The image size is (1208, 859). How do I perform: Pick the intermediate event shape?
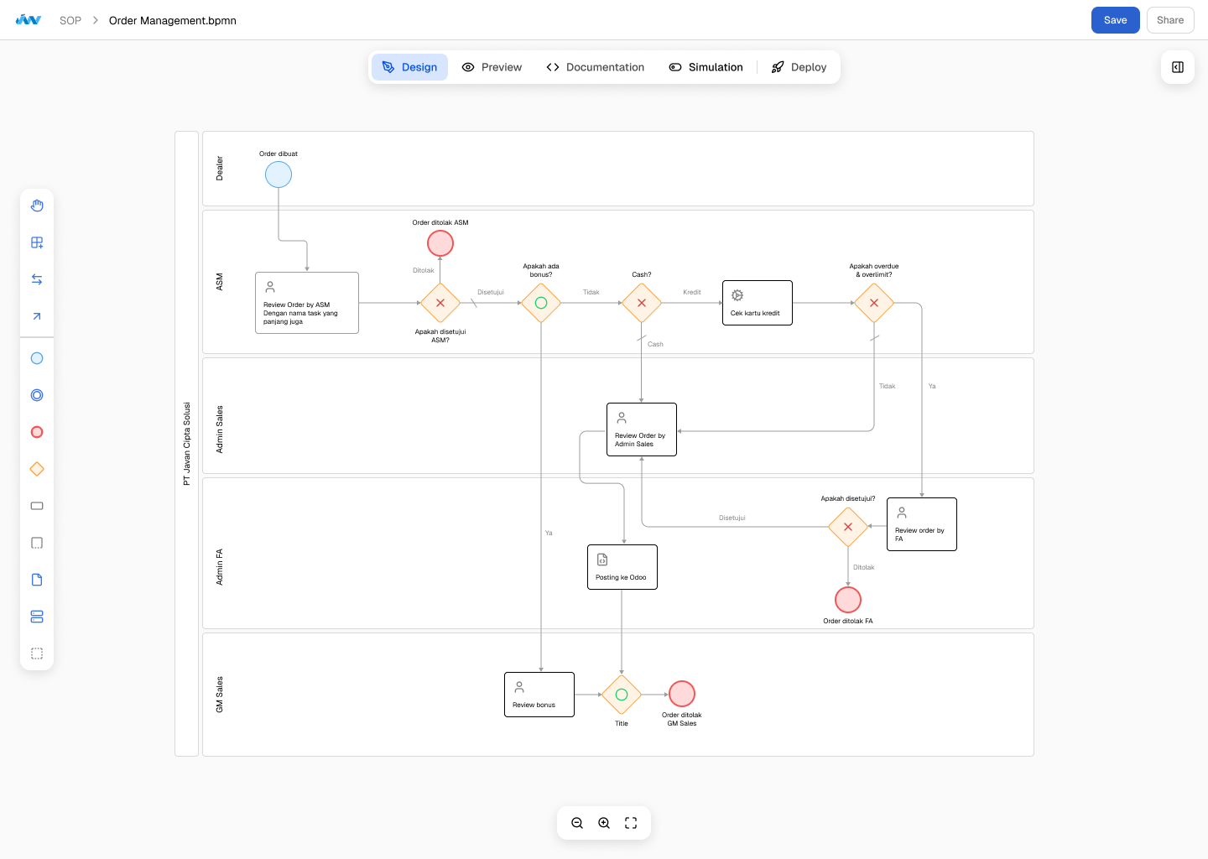(x=36, y=394)
